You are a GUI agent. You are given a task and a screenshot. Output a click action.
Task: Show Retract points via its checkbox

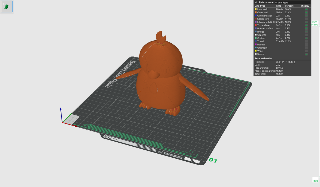point(306,45)
